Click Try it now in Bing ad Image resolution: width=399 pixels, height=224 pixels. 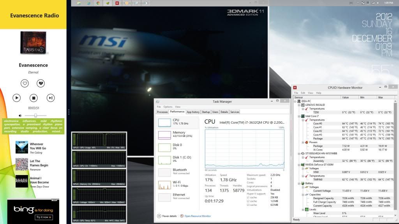[44, 217]
